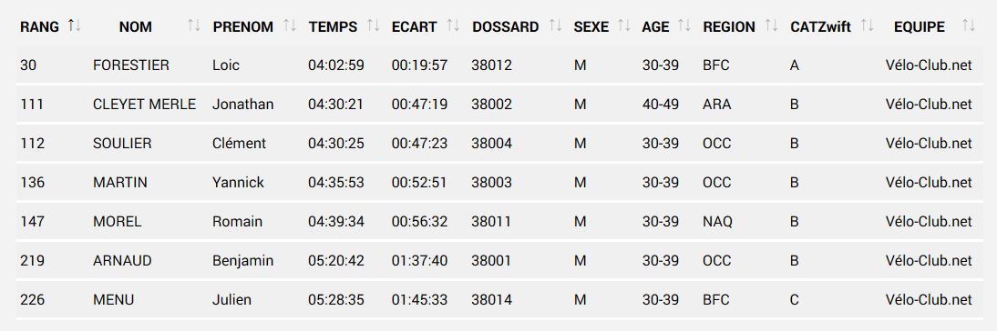
Task: Select the MENU Julien row
Action: pos(499,300)
